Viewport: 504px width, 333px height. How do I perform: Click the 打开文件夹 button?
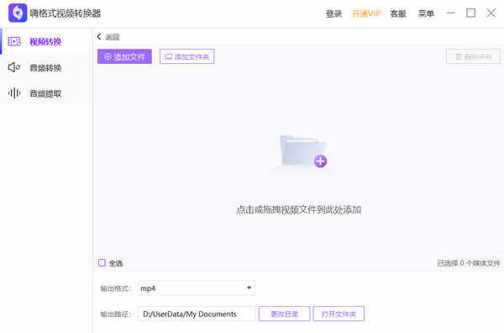pyautogui.click(x=339, y=314)
